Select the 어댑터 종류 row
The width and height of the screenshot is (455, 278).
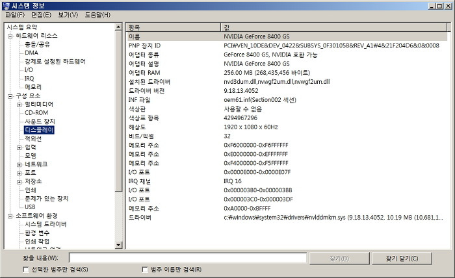(287, 55)
